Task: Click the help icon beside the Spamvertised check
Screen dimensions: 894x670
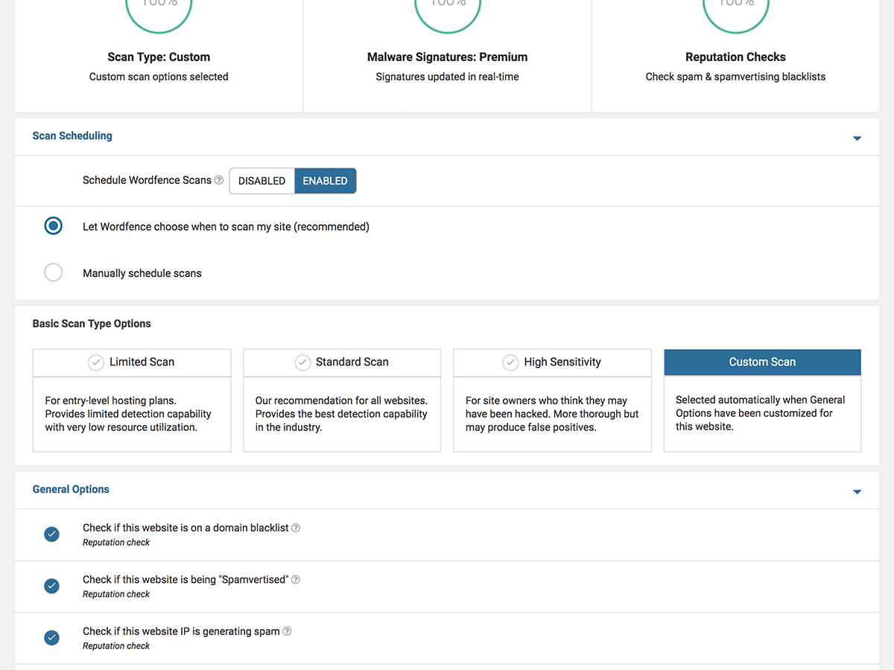Action: (295, 579)
